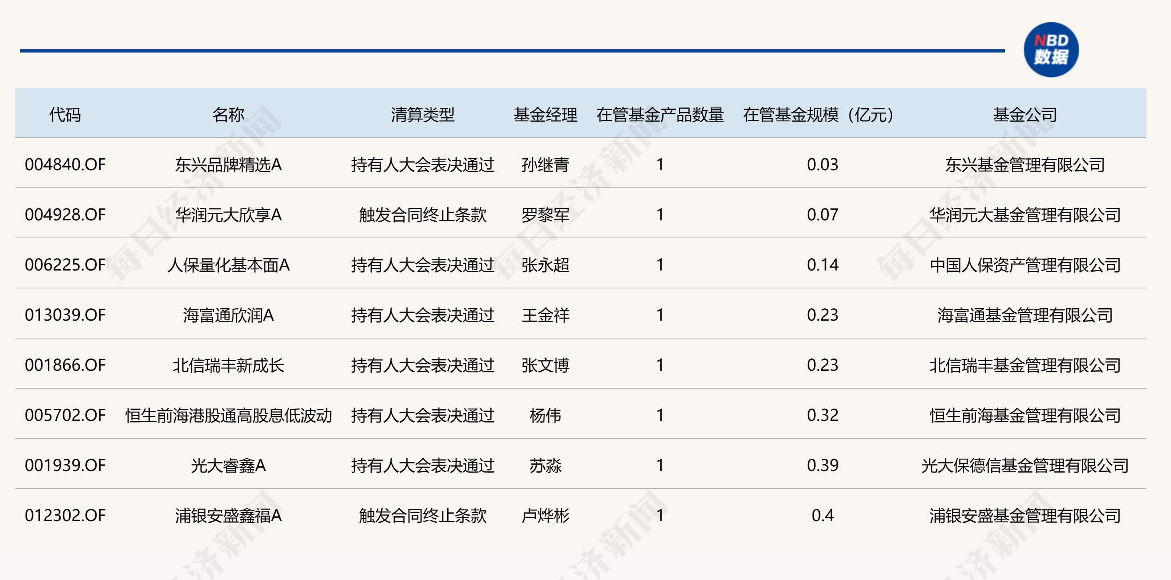
Task: Click fund code 004840.OF
Action: 65,164
